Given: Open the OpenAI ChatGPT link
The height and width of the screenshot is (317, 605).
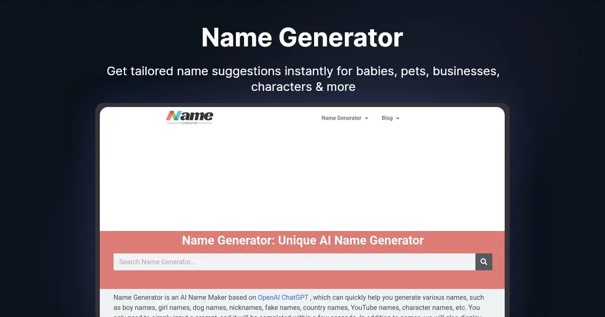Looking at the screenshot, I should point(283,297).
